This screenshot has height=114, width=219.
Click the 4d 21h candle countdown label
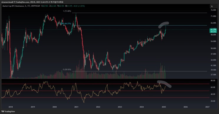point(213,32)
